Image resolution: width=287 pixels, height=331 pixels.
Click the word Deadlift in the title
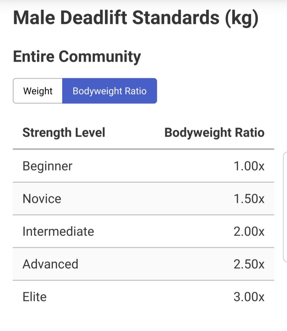[93, 18]
